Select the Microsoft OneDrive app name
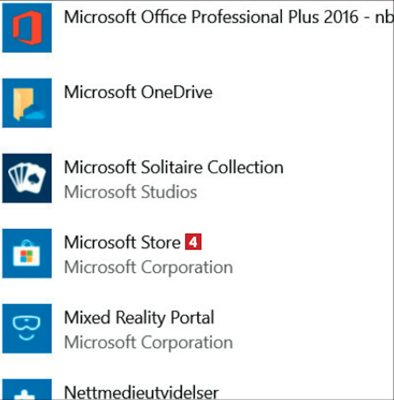This screenshot has width=394, height=400. 138,92
